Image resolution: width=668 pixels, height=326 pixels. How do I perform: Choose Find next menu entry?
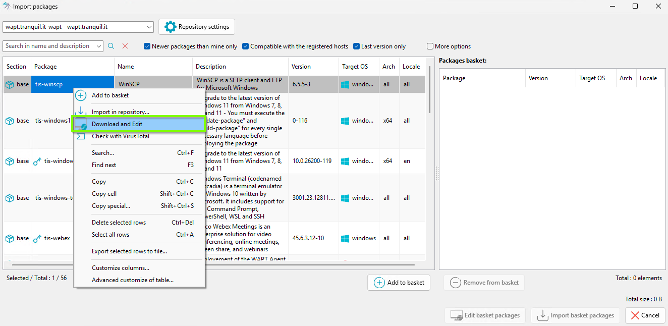coord(139,165)
